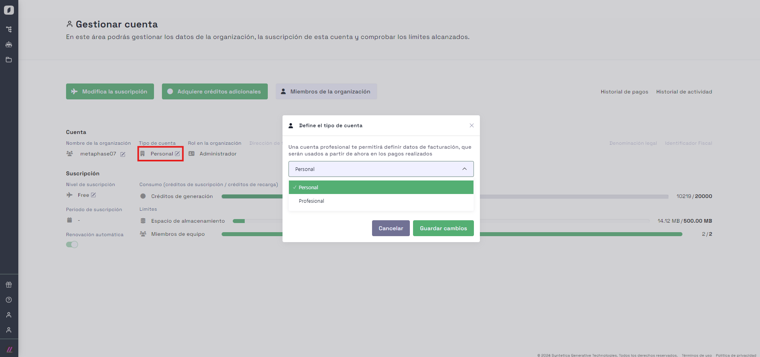Click the Cancelar button
760x357 pixels.
(391, 228)
